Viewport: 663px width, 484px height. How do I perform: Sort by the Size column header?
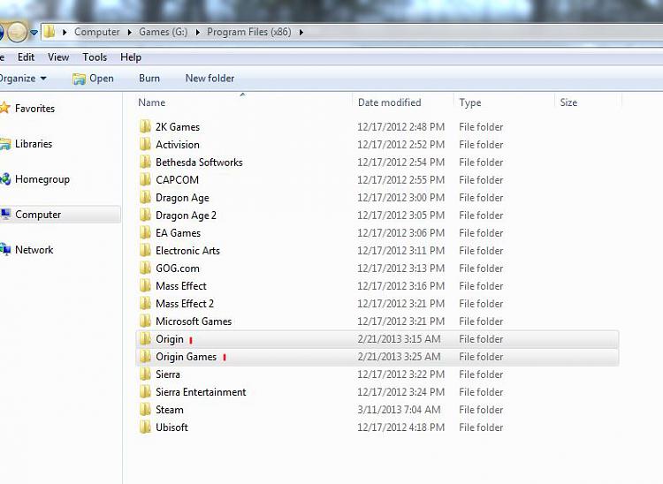(568, 102)
